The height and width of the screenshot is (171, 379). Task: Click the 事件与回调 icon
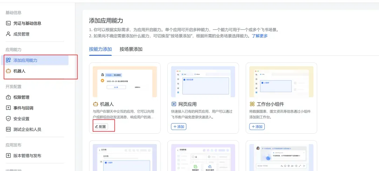point(8,108)
